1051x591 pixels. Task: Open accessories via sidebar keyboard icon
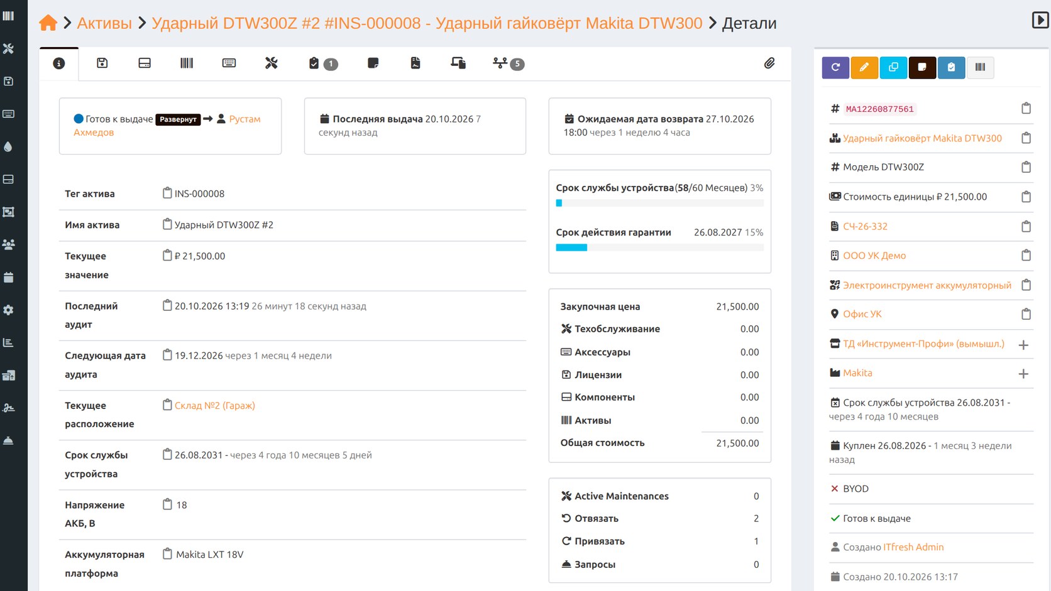tap(8, 114)
